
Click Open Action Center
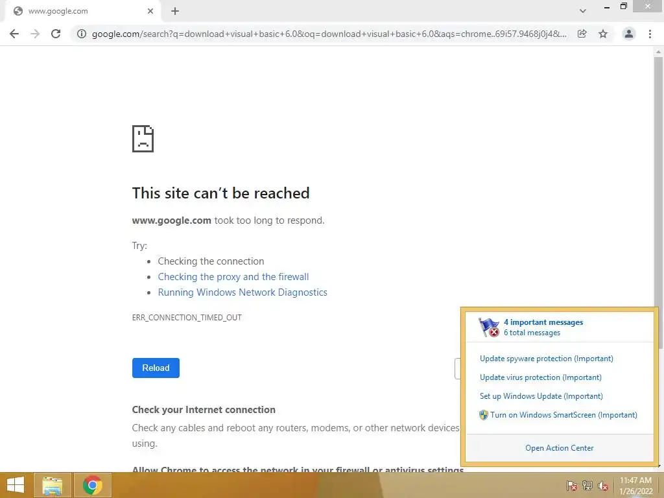(560, 448)
